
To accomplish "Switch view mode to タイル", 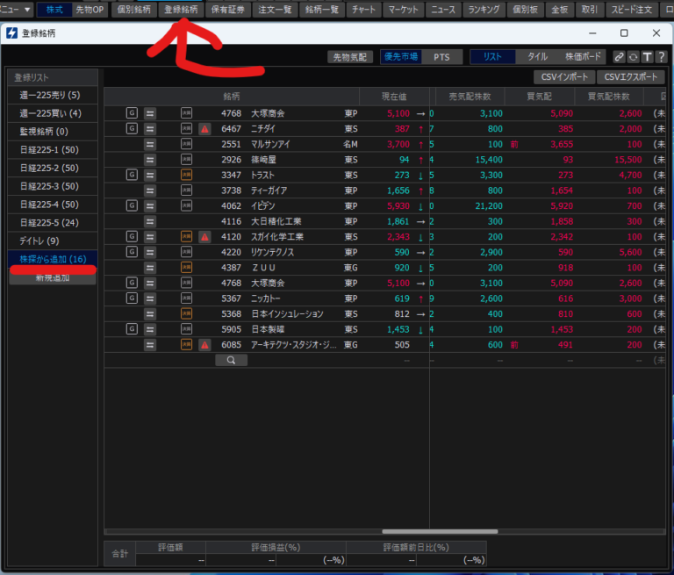I will click(x=537, y=57).
